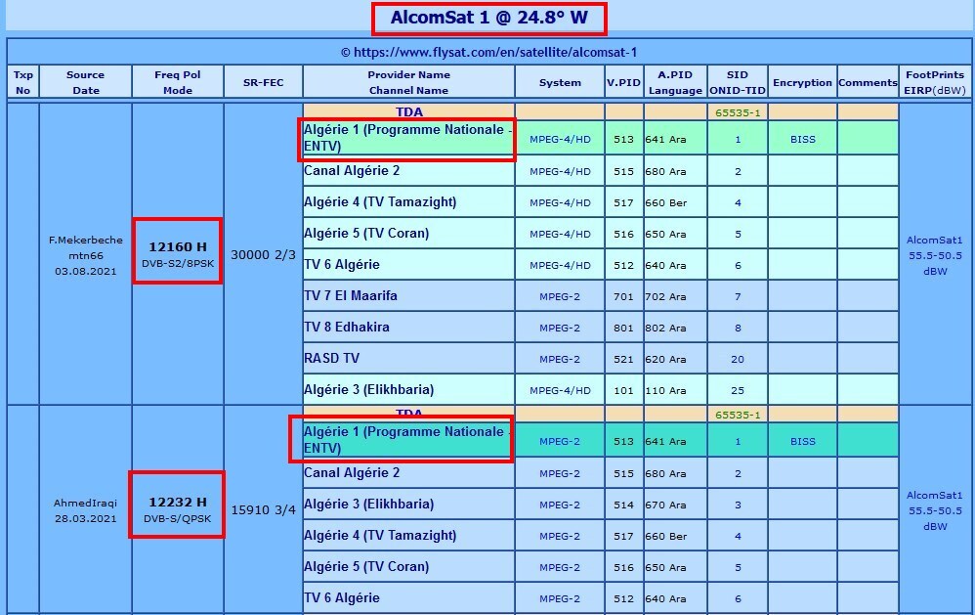Click the System column header
Image resolution: width=975 pixels, height=615 pixels.
pyautogui.click(x=560, y=82)
